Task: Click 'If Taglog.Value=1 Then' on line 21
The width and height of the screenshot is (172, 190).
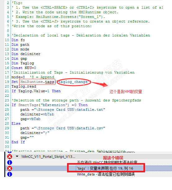Action: 36,91
